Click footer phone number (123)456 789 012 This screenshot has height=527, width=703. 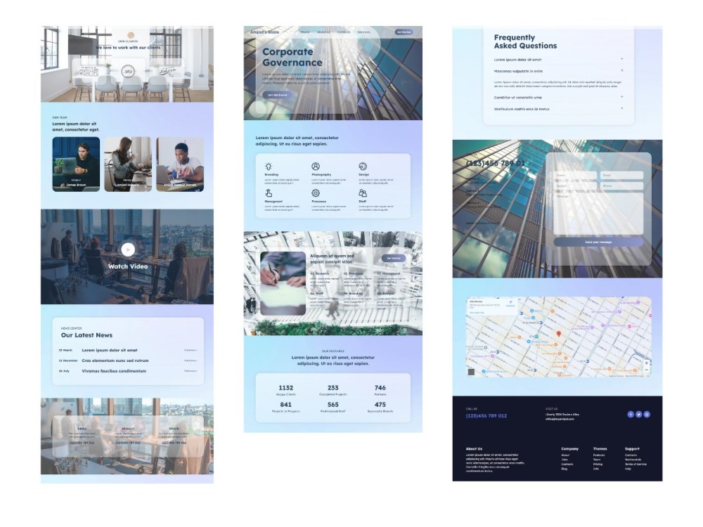tap(486, 416)
